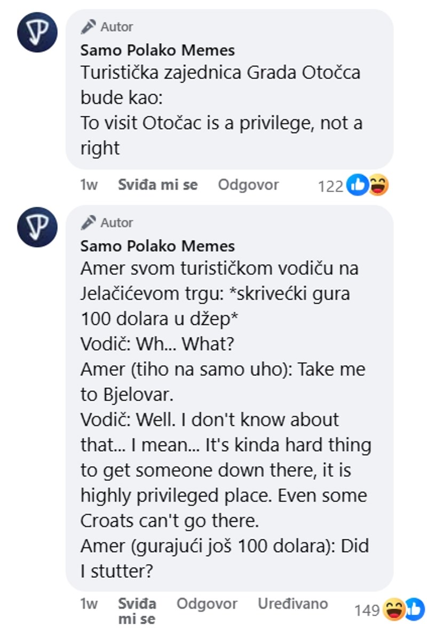Click the 1w timestamp under Otočac comment

pyautogui.click(x=89, y=185)
